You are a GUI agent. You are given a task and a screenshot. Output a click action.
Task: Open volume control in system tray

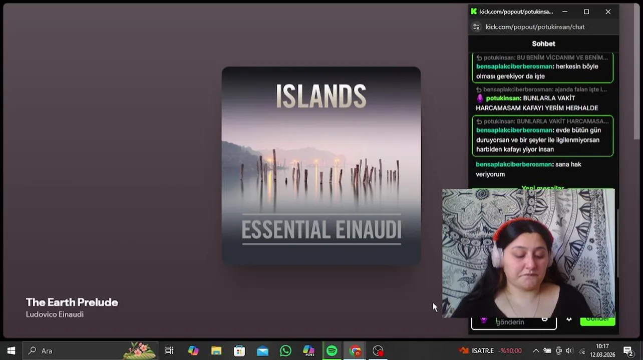coord(570,350)
